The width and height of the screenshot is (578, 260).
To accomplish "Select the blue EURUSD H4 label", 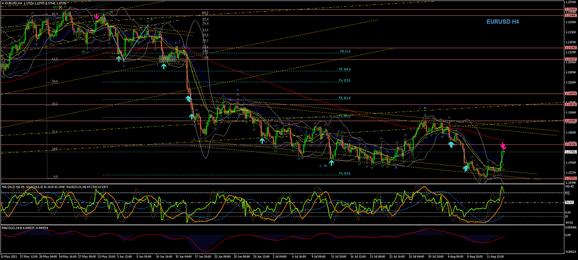I will 503,22.
